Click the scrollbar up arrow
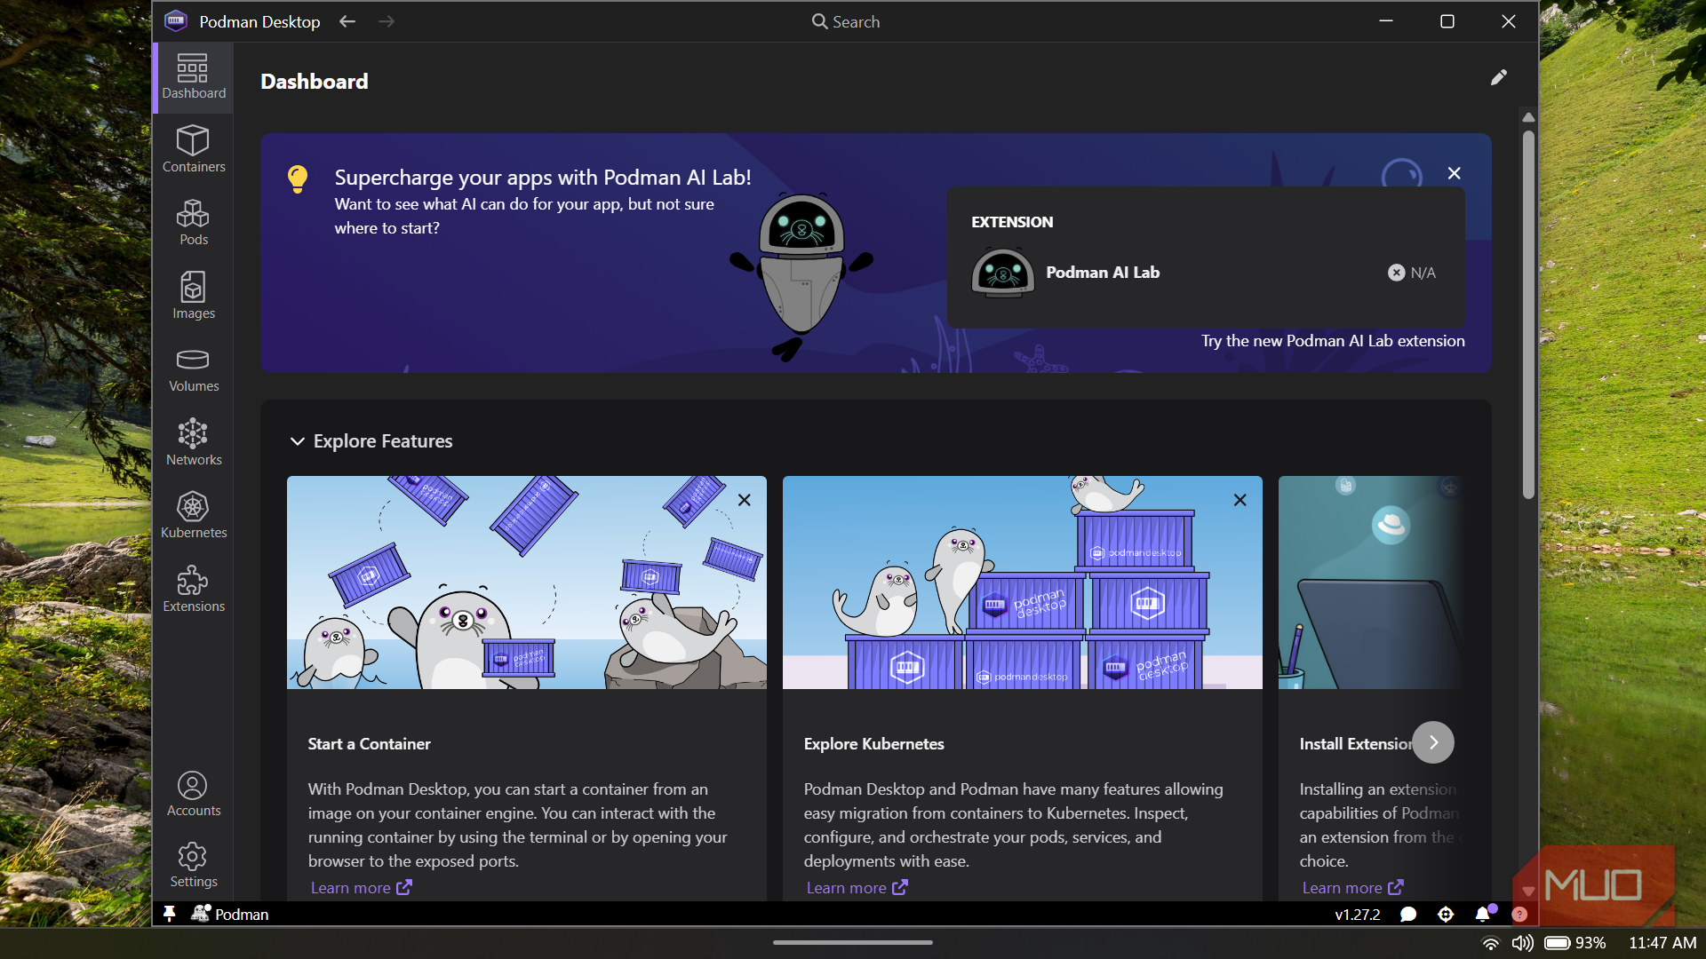This screenshot has width=1706, height=959. 1528,117
